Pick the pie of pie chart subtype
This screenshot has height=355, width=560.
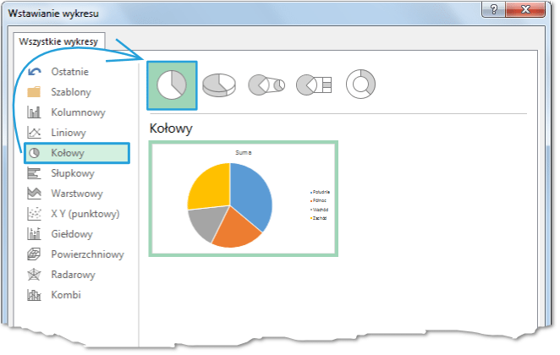pyautogui.click(x=266, y=85)
